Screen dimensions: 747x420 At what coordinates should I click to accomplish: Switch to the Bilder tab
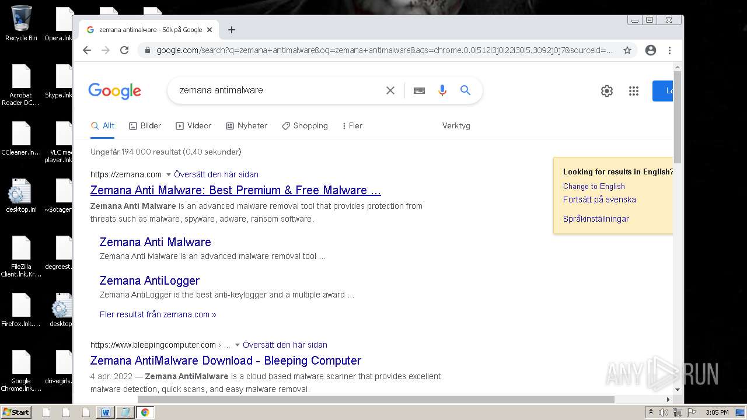pos(145,126)
